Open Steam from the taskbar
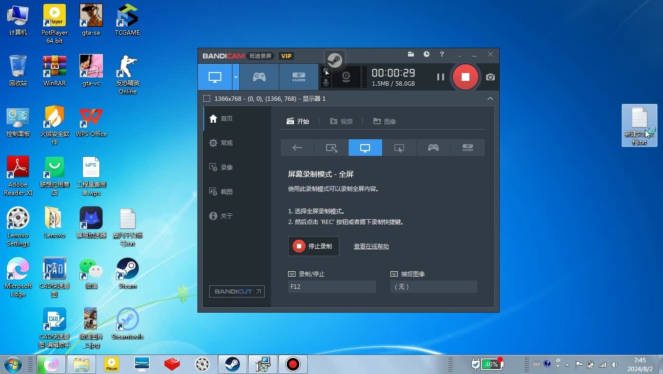This screenshot has width=663, height=374. coord(232,364)
